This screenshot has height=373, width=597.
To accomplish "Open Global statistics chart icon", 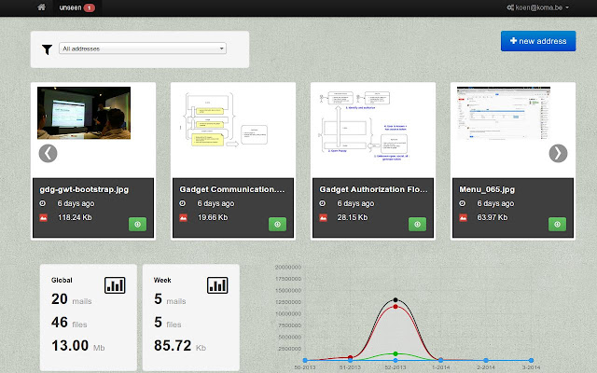I will point(115,284).
